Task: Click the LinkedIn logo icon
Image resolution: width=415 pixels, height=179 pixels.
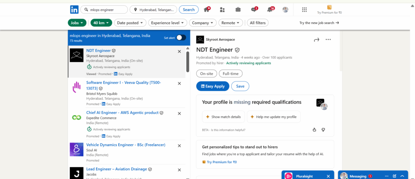Action: (74, 9)
